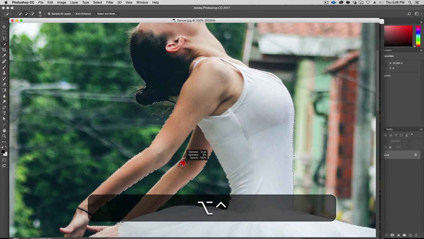Select the Pen tool
Viewport: 424px width, 239px height.
tap(4, 107)
